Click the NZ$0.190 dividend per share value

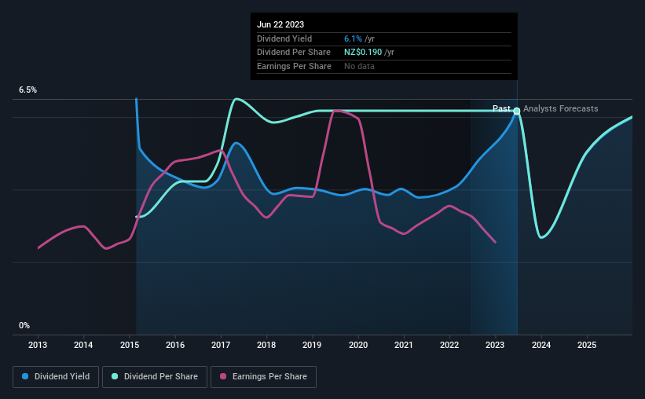363,53
